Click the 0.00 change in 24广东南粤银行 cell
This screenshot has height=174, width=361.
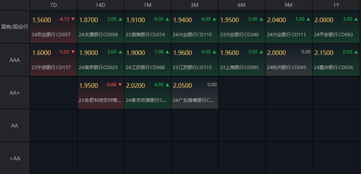(x=212, y=85)
